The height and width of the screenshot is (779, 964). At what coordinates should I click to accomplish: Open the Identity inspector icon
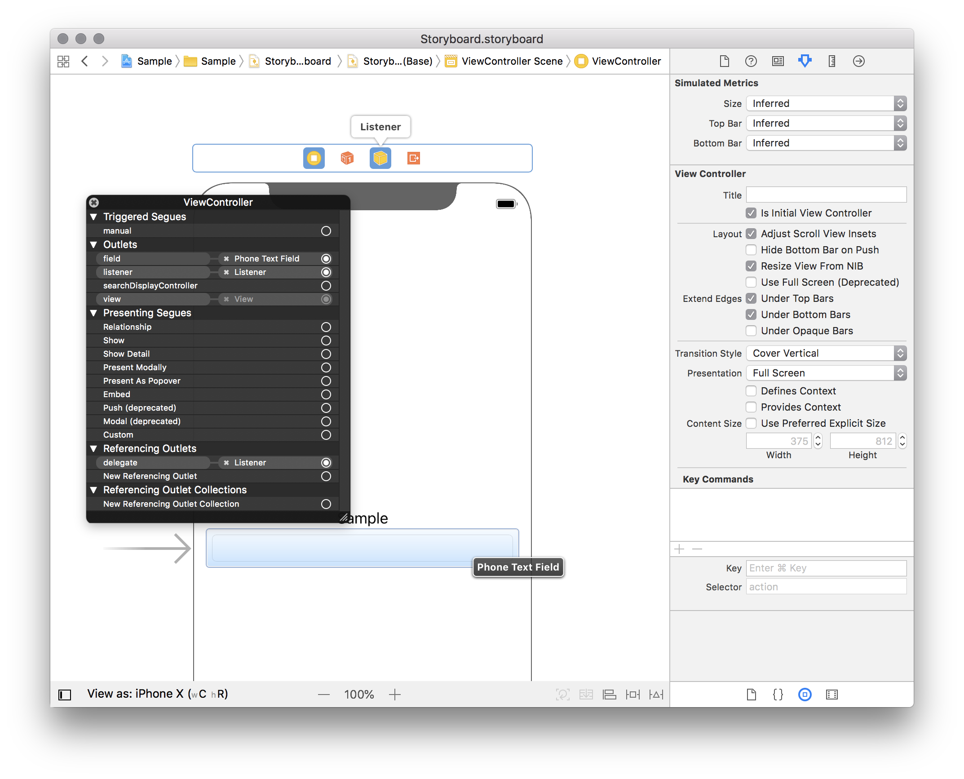click(778, 61)
